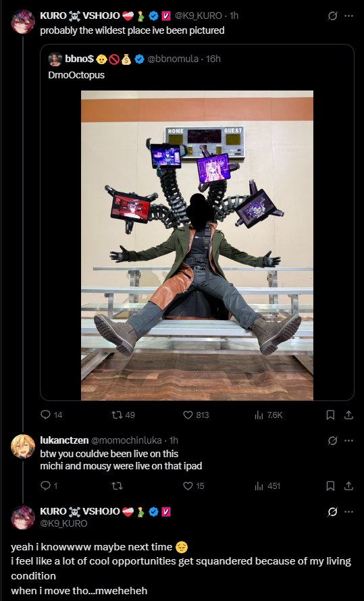Open more options on KURO's bottom reply
364x601 pixels.
[x=348, y=512]
